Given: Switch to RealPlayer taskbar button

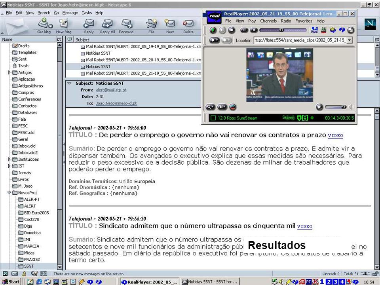Looking at the screenshot, I should (150, 282).
